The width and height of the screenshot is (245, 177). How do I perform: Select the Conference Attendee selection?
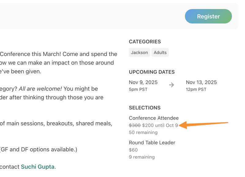point(154,118)
